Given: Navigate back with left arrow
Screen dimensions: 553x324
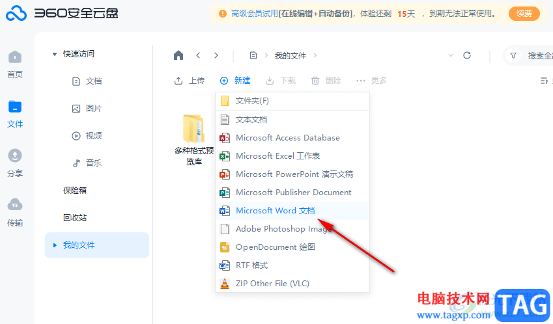Looking at the screenshot, I should 198,55.
